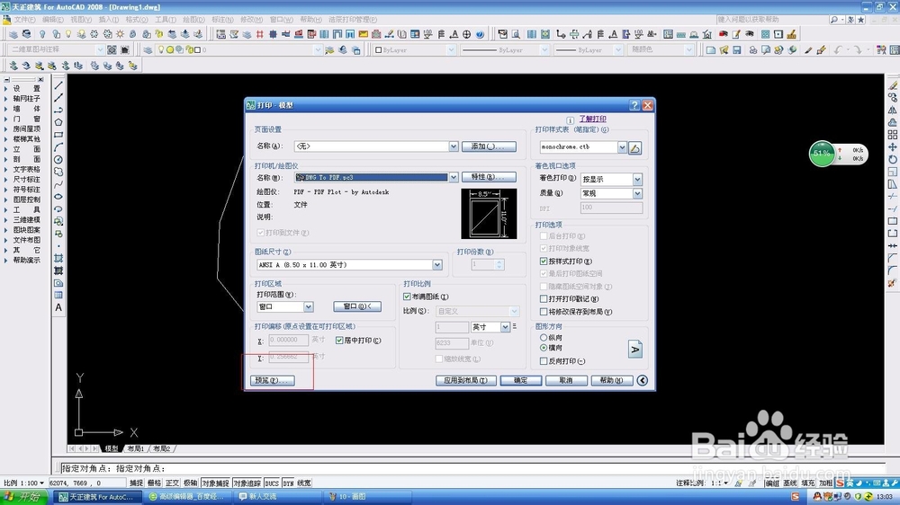Select the 横向 landscape radio button
This screenshot has width=900, height=505.
pos(544,348)
